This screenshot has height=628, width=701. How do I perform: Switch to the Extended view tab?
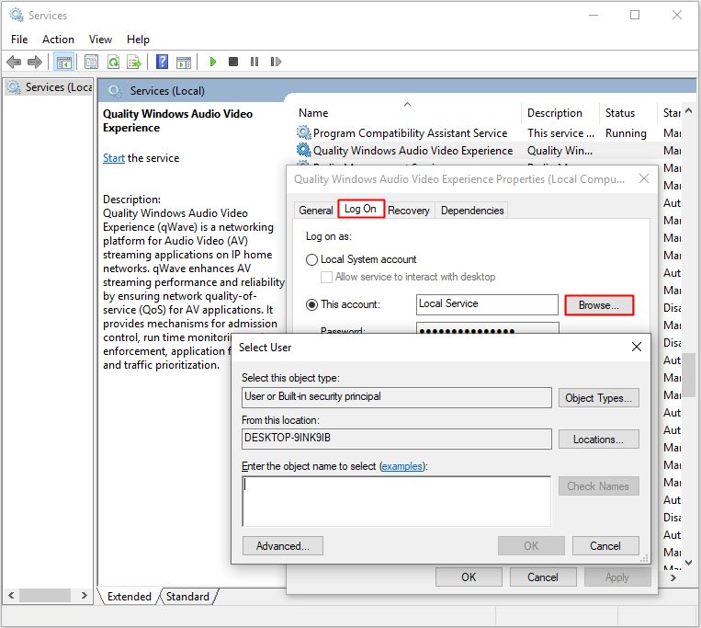click(130, 597)
